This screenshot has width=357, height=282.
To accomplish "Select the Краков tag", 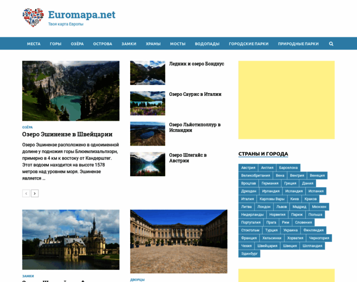I will click(x=310, y=199).
